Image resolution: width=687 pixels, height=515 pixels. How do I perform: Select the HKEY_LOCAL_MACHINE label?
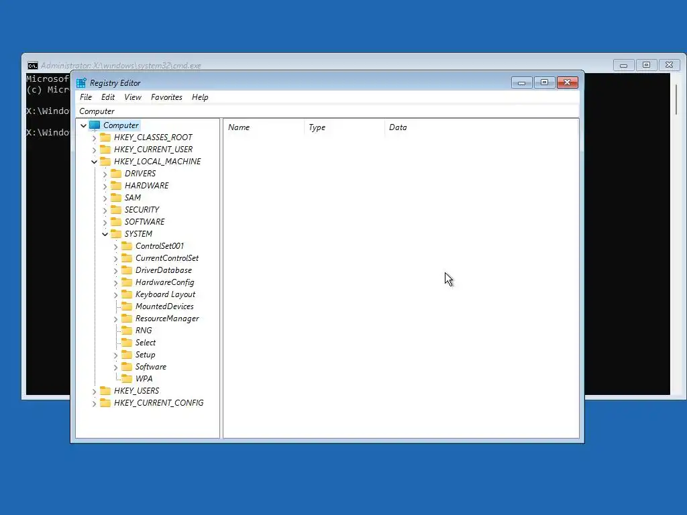pos(157,161)
